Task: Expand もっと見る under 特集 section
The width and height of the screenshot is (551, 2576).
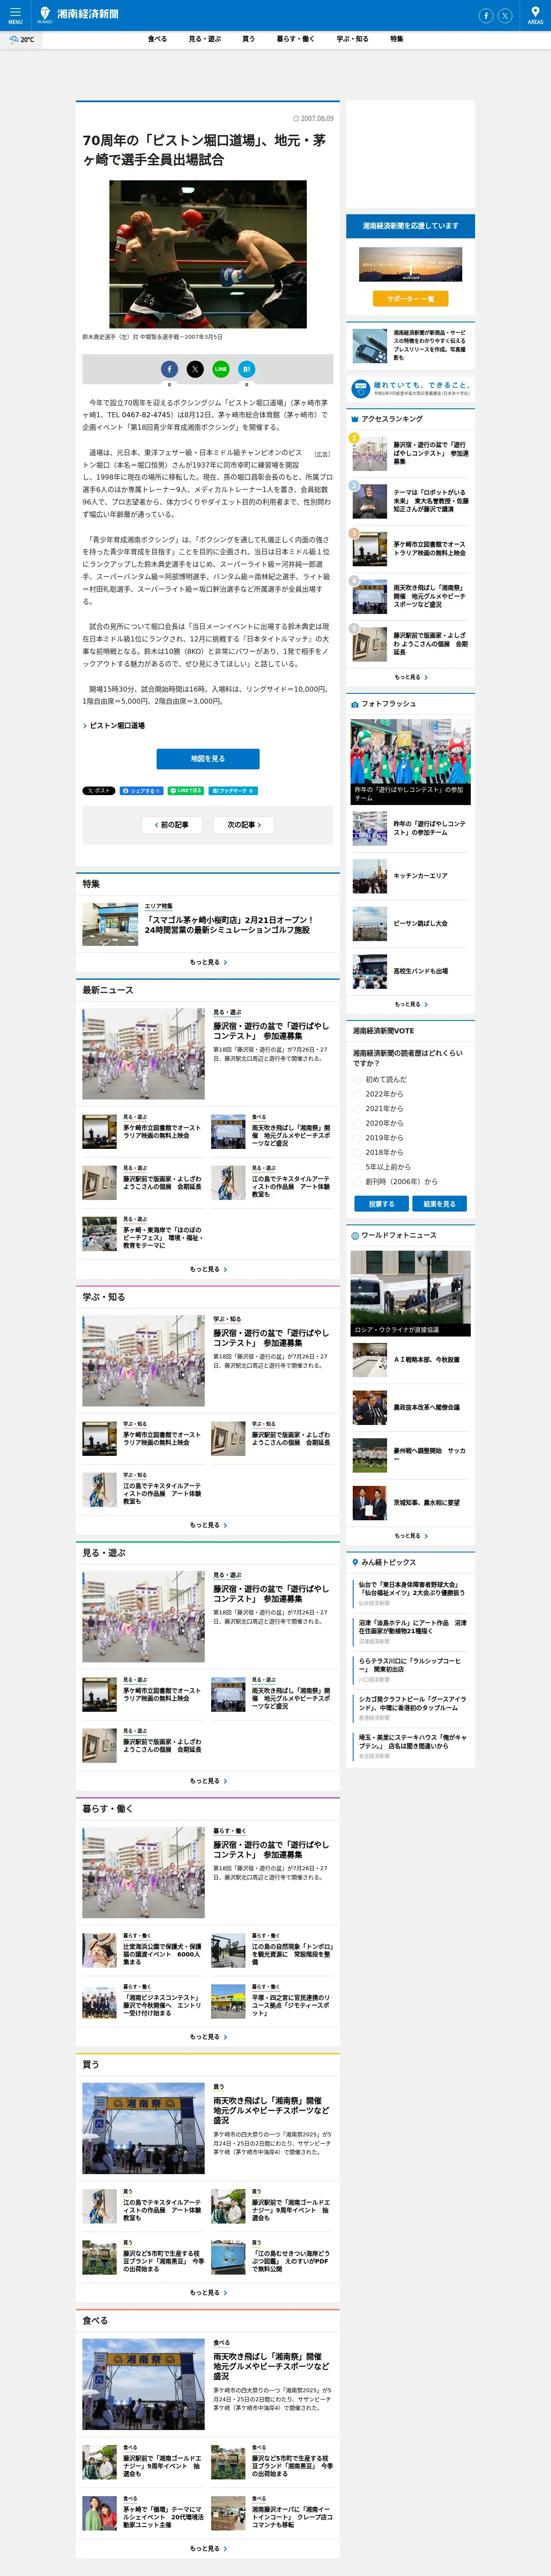Action: point(208,962)
